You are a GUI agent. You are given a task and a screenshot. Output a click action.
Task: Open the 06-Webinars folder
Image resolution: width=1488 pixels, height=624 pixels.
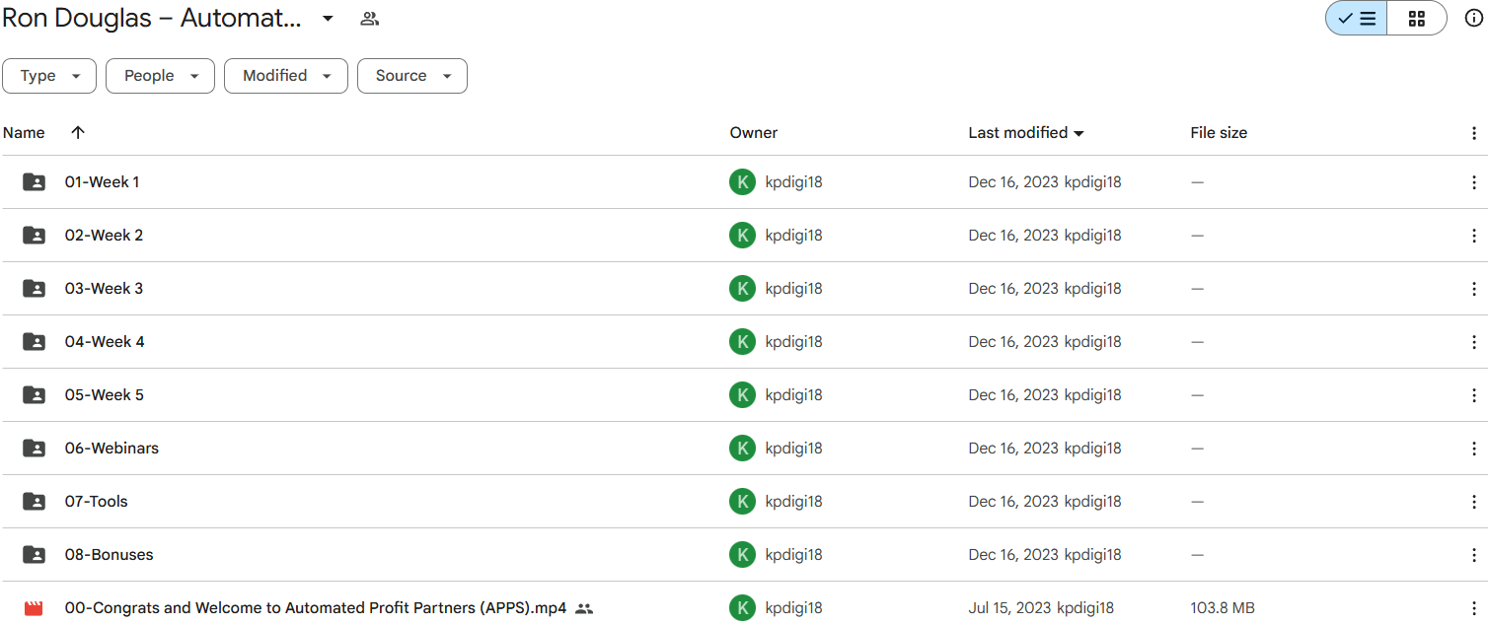tap(112, 449)
